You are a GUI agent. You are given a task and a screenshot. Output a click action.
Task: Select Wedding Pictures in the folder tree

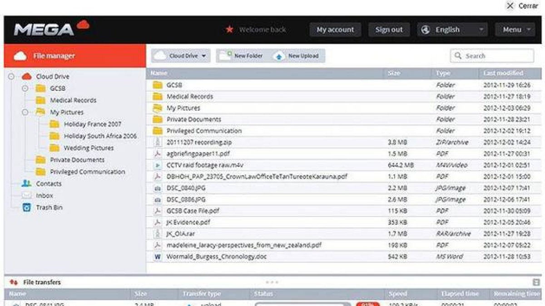point(89,148)
